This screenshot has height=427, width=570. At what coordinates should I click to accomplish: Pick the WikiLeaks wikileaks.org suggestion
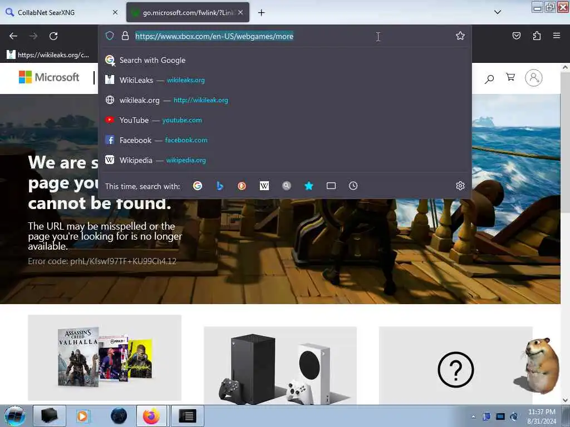pyautogui.click(x=285, y=80)
